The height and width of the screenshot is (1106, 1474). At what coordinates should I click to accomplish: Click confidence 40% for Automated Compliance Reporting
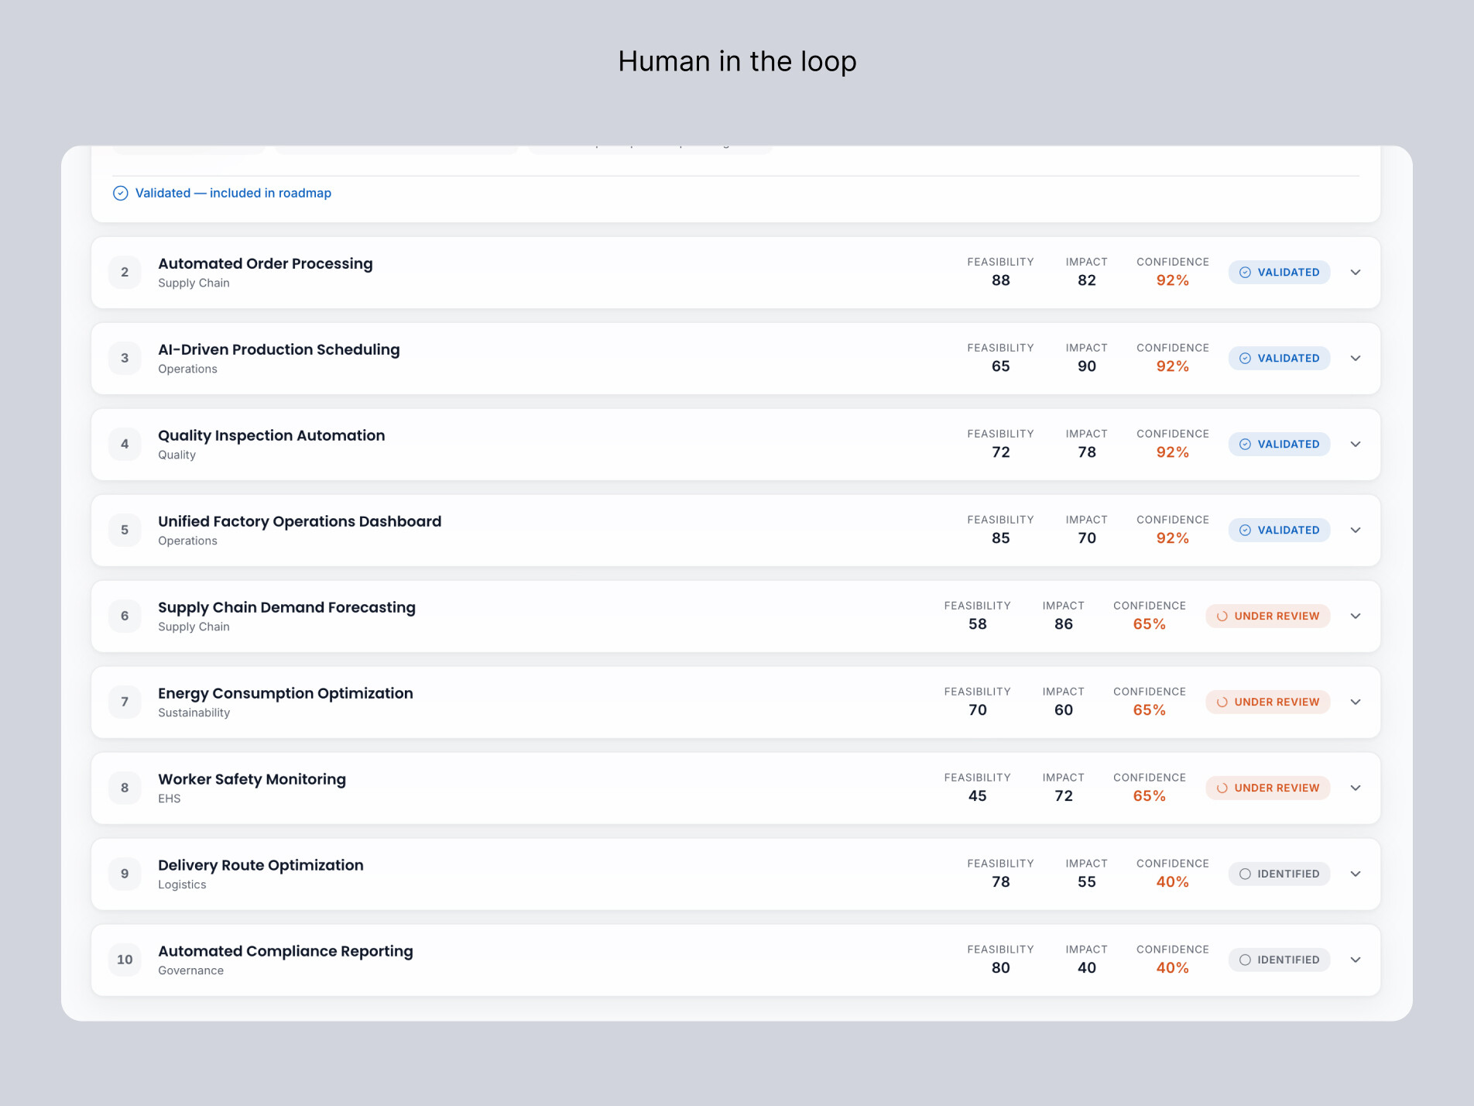(x=1173, y=969)
